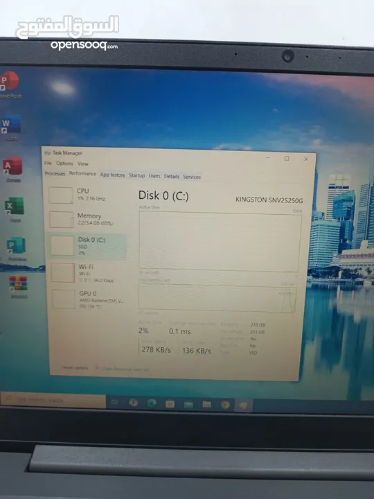Select the Wi-Fi mini graph thumbnail
This screenshot has height=499, width=374.
pyautogui.click(x=63, y=272)
